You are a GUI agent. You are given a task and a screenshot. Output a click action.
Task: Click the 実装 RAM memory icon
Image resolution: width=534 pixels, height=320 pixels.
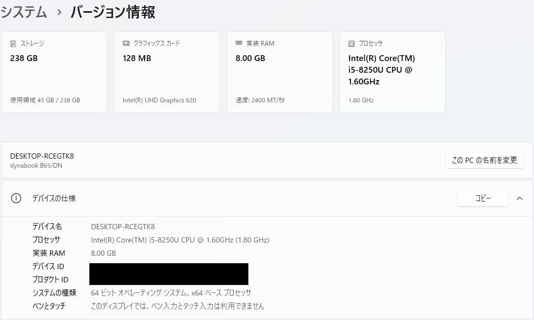point(239,43)
